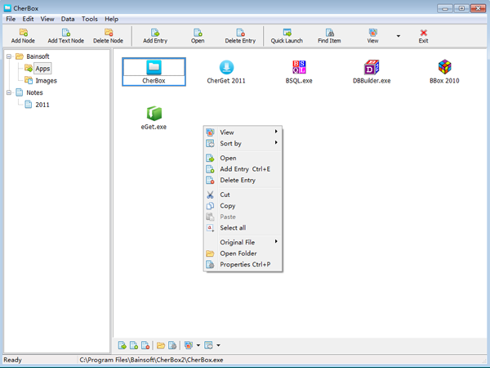Open the Edit menu
The height and width of the screenshot is (368, 490).
28,19
